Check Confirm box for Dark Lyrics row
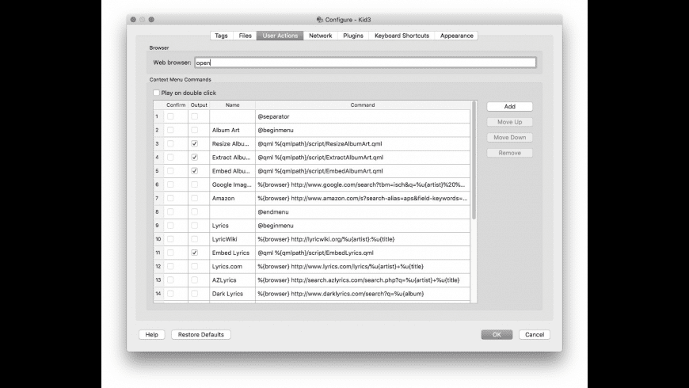This screenshot has height=388, width=689. [170, 294]
